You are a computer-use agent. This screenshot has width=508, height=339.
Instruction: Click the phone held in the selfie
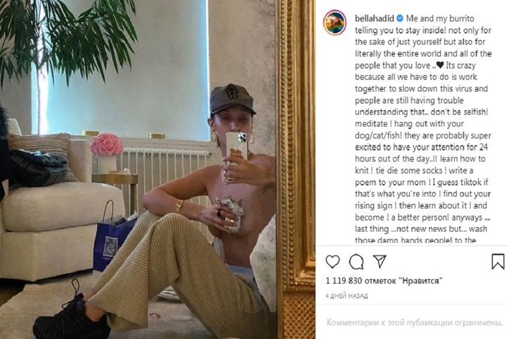pyautogui.click(x=237, y=146)
